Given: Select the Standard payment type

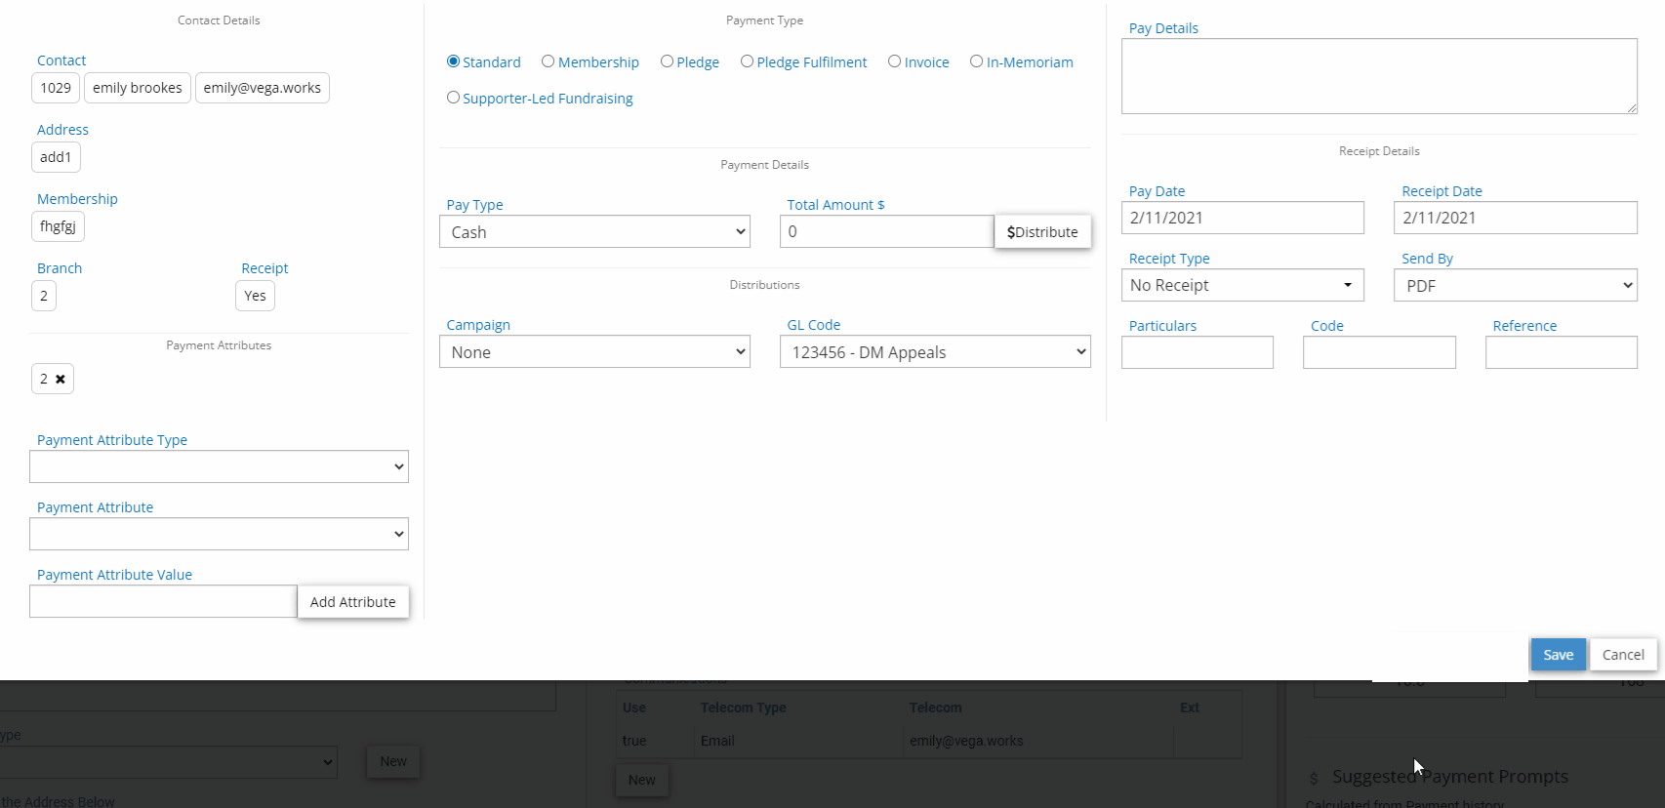Looking at the screenshot, I should (453, 61).
